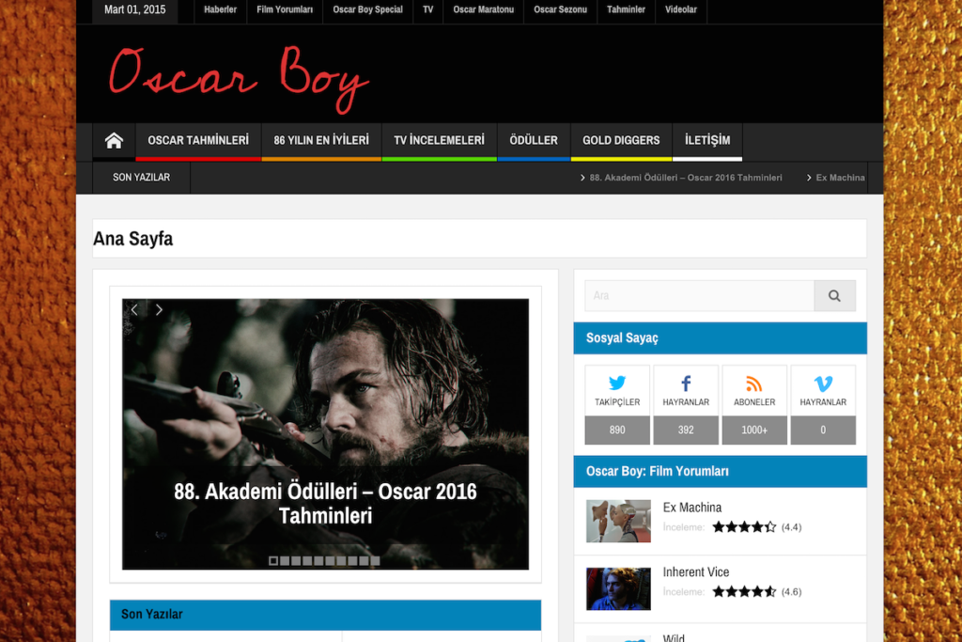Open the Oscar Sezonu menu item
962x642 pixels.
560,9
